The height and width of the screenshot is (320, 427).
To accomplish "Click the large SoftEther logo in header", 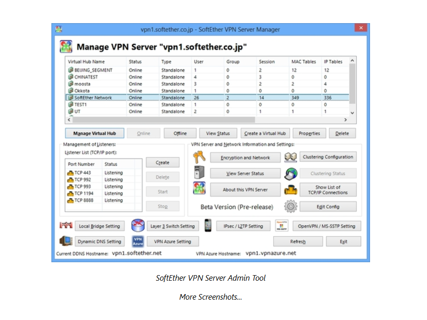I will pyautogui.click(x=66, y=47).
